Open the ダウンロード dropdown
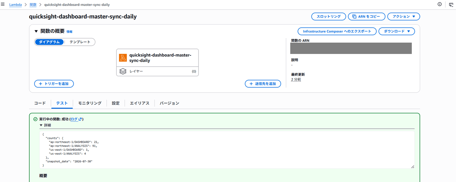 pyautogui.click(x=397, y=31)
